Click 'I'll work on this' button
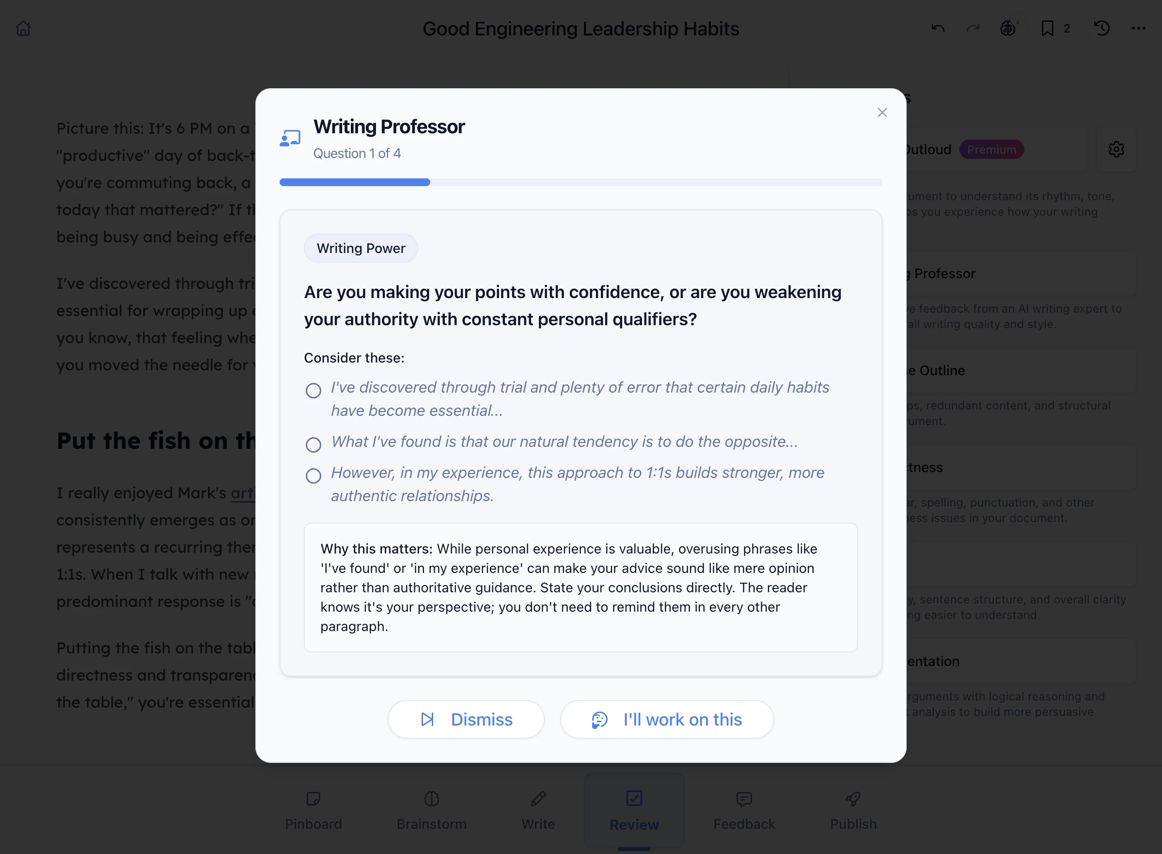 tap(667, 719)
